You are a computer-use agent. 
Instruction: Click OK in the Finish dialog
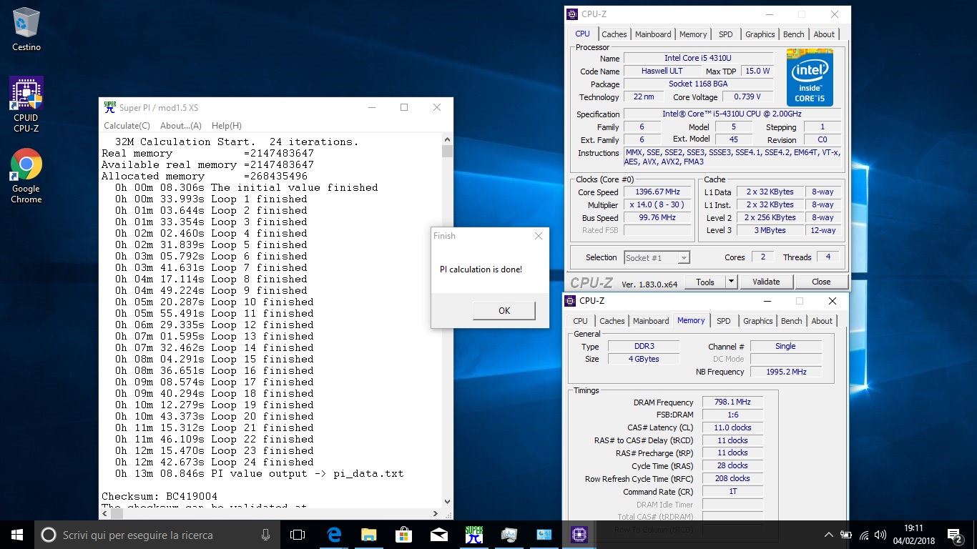pos(504,310)
